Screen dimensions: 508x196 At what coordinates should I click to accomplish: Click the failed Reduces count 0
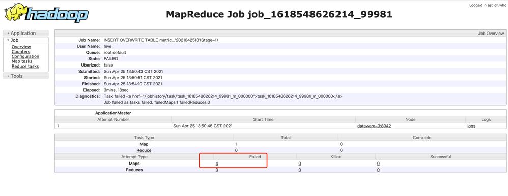pos(217,170)
